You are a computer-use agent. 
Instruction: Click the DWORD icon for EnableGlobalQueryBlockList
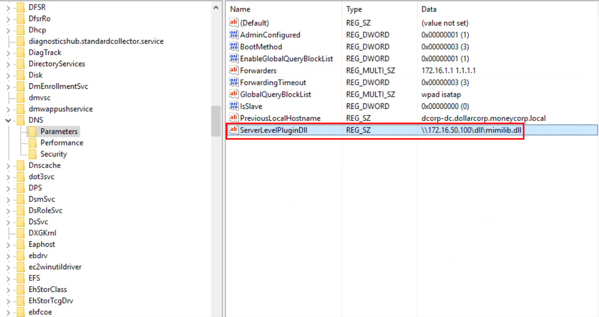coord(233,58)
